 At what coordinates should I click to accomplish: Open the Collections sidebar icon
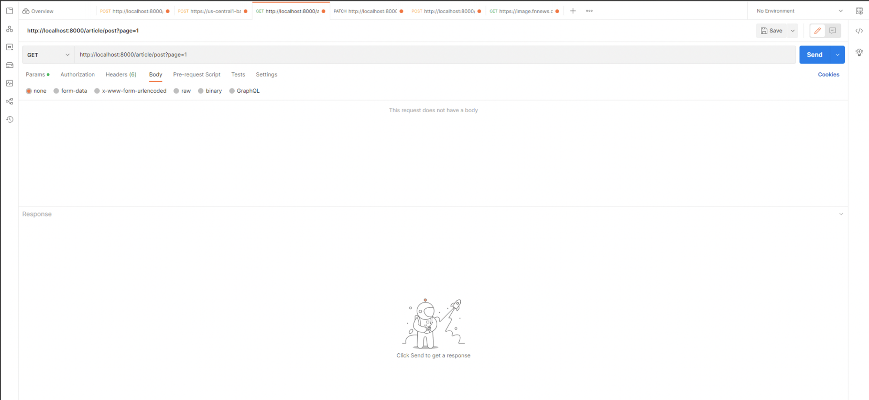[9, 11]
